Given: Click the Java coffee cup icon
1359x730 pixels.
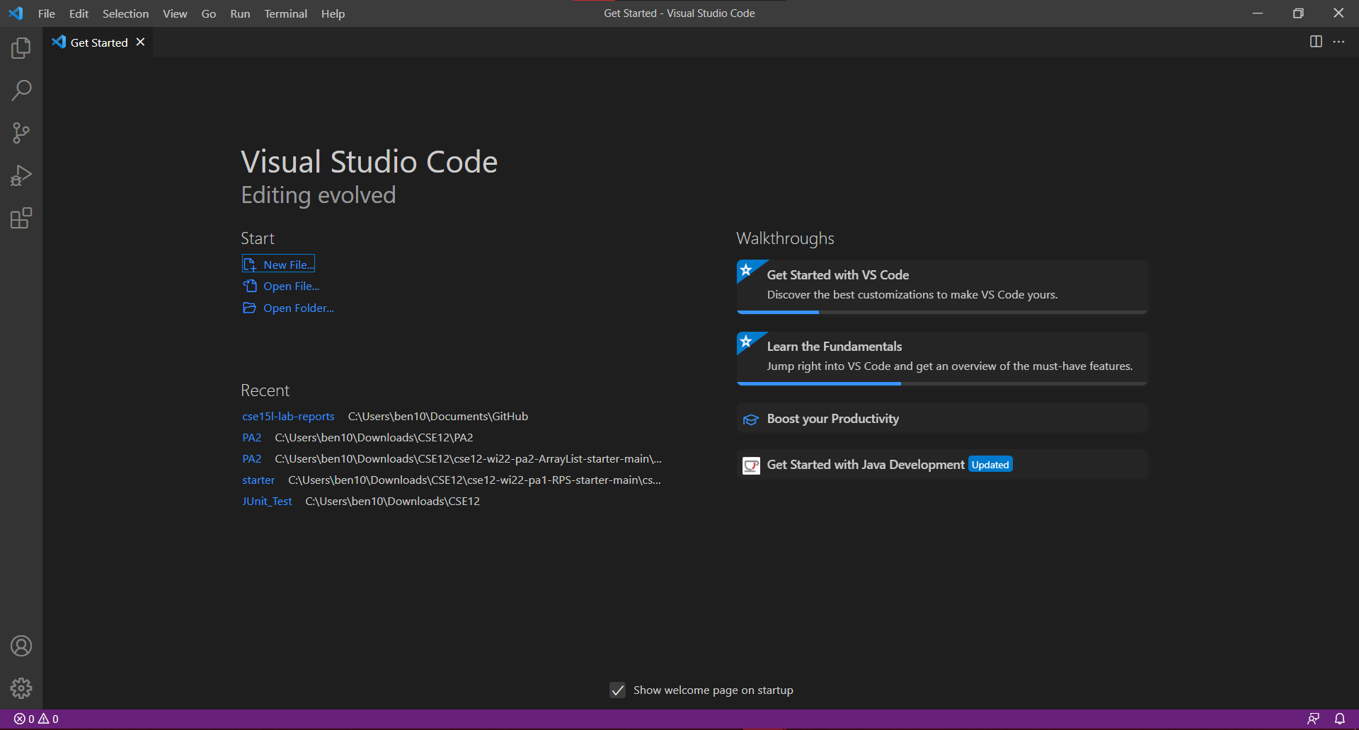Looking at the screenshot, I should pos(751,465).
